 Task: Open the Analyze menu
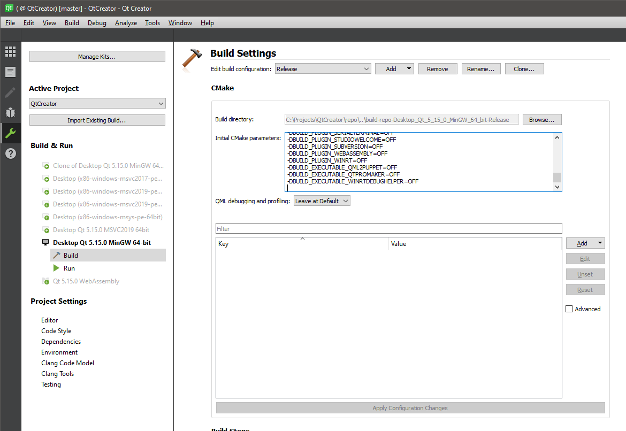coord(126,23)
